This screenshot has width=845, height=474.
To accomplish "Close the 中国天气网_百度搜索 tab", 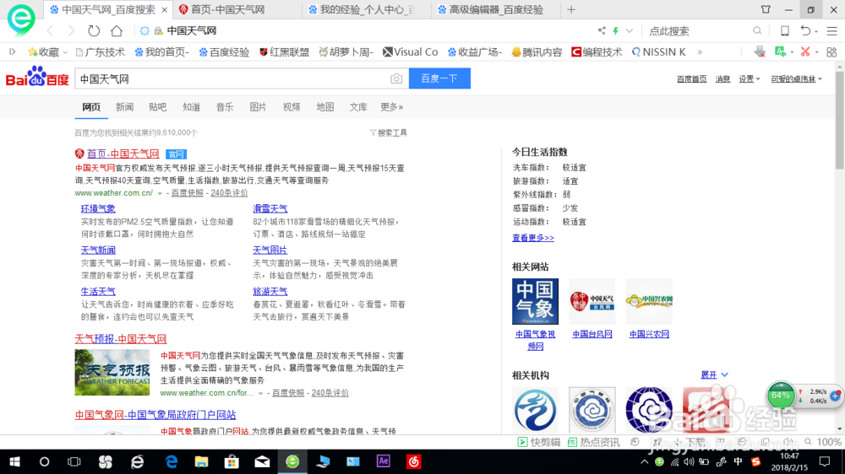I will pyautogui.click(x=165, y=9).
